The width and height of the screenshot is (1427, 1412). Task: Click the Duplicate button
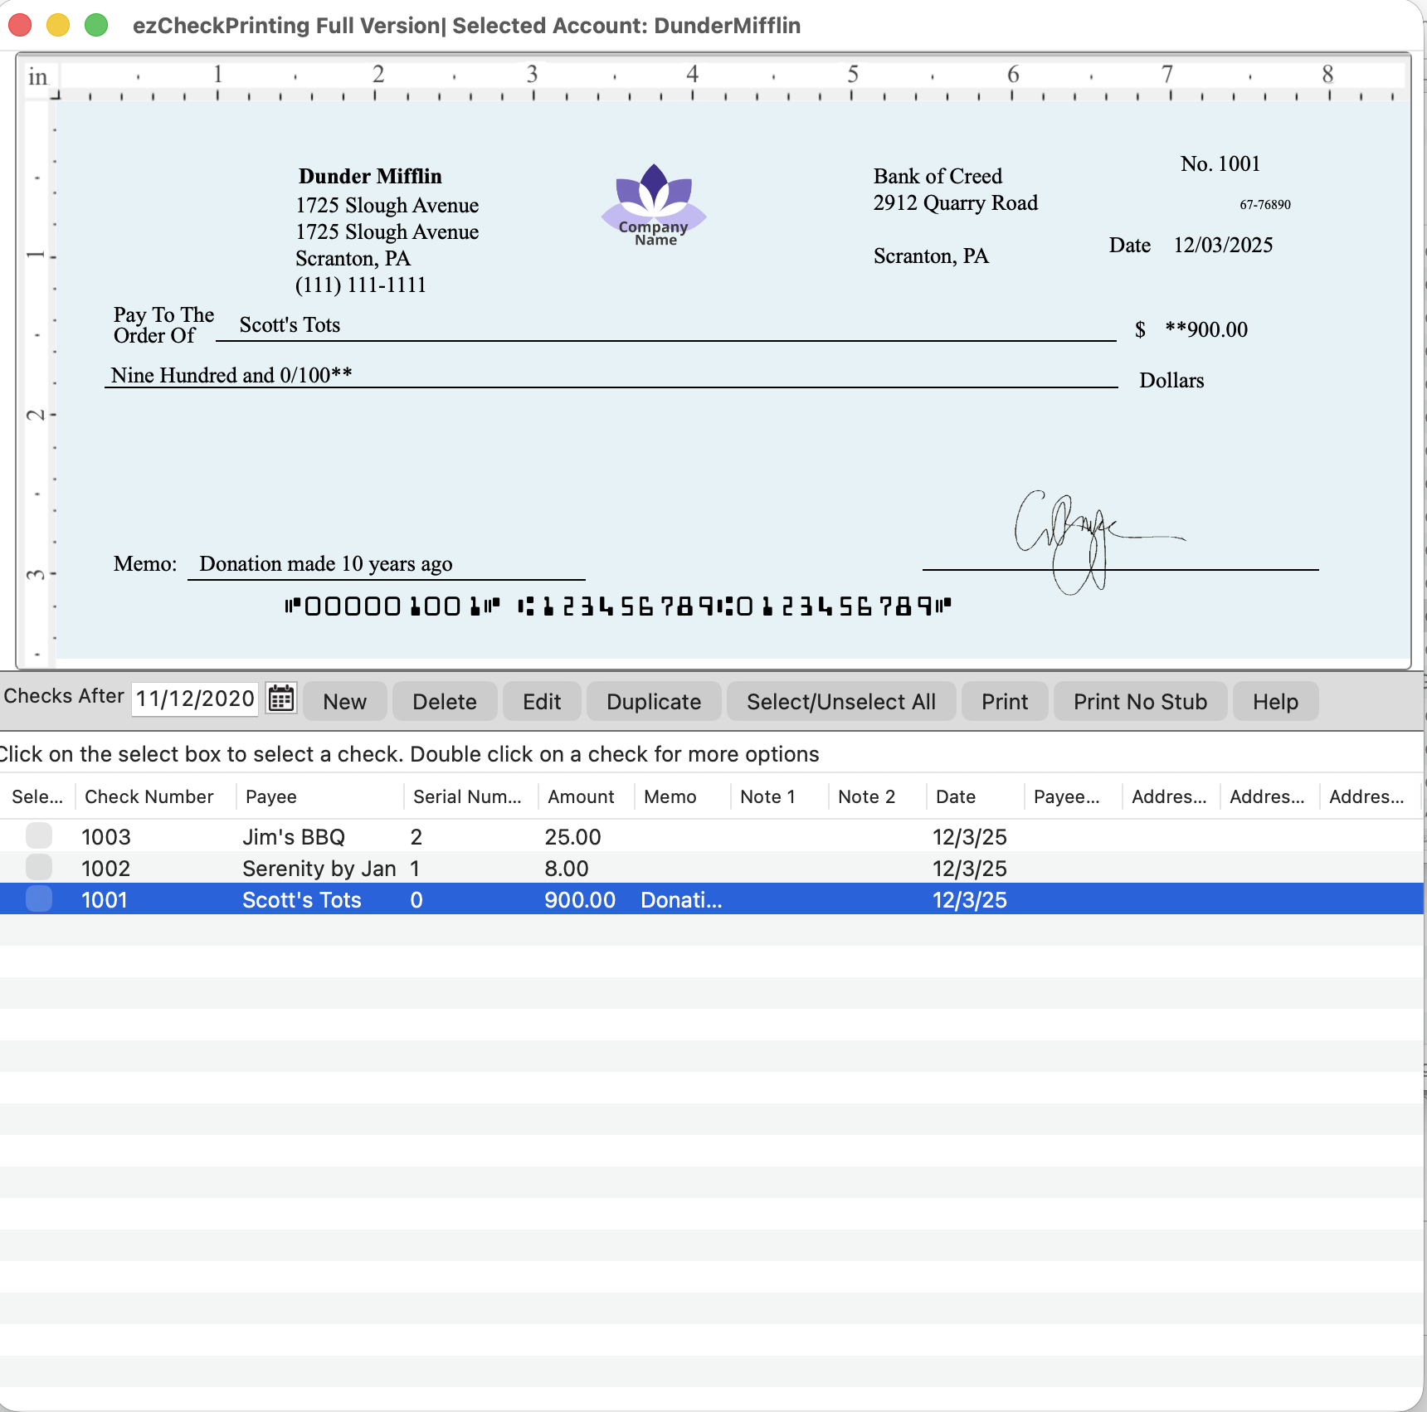pyautogui.click(x=654, y=702)
